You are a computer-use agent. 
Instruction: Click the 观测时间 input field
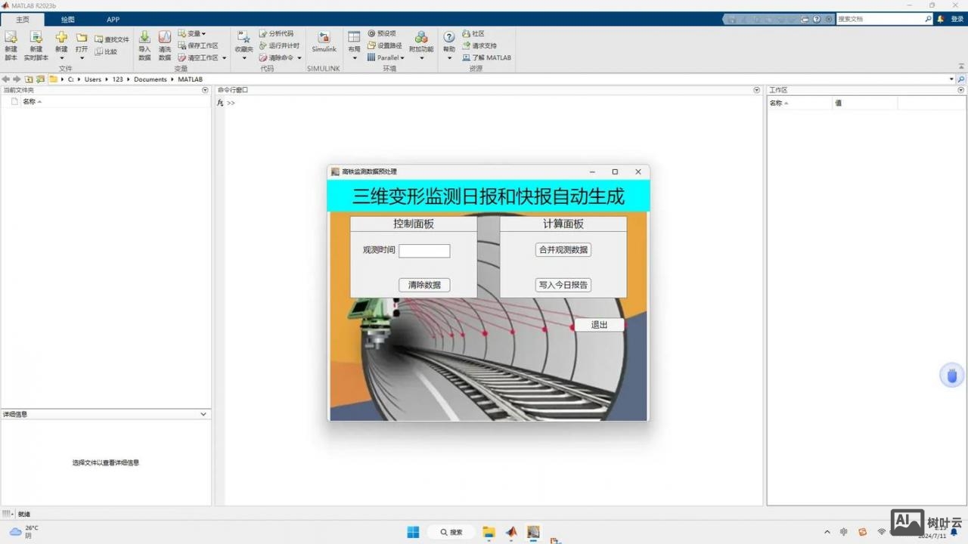424,251
